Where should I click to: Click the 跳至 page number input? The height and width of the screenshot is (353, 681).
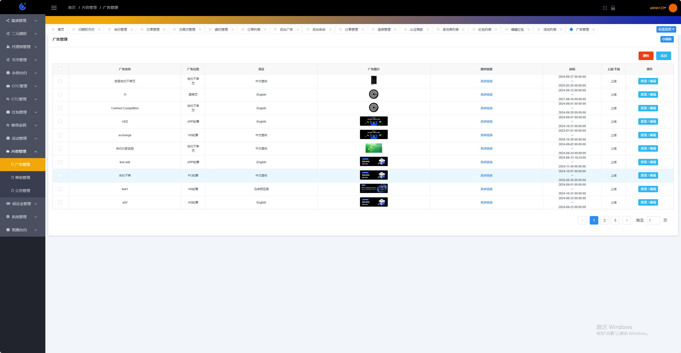(653, 220)
